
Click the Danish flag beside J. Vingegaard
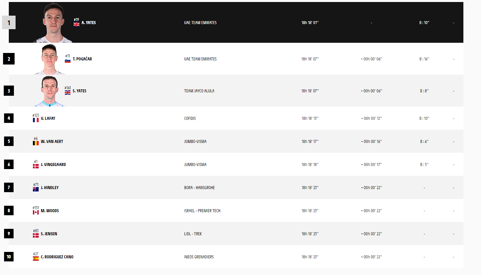click(36, 166)
